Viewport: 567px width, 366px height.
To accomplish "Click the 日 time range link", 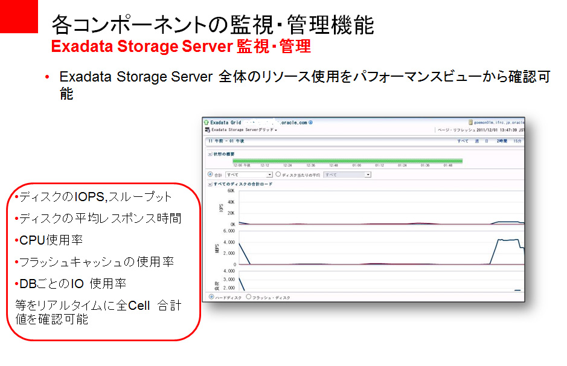I will pos(487,141).
